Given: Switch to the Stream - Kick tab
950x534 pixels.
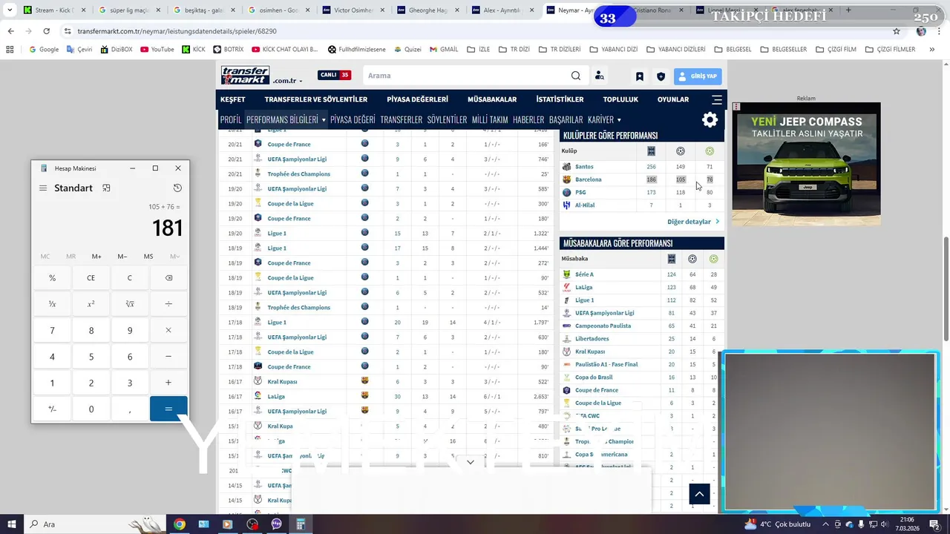Looking at the screenshot, I should (56, 10).
